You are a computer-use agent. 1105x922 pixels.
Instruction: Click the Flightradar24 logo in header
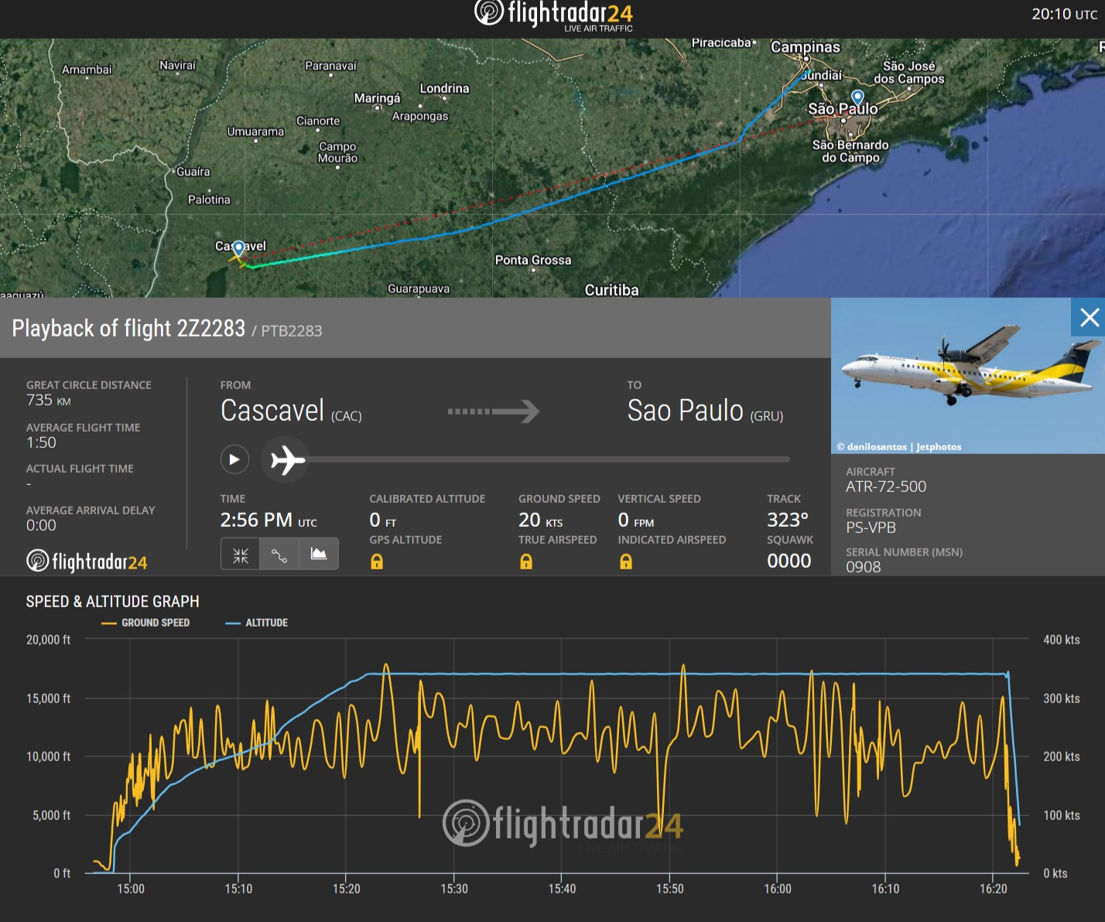pos(553,14)
